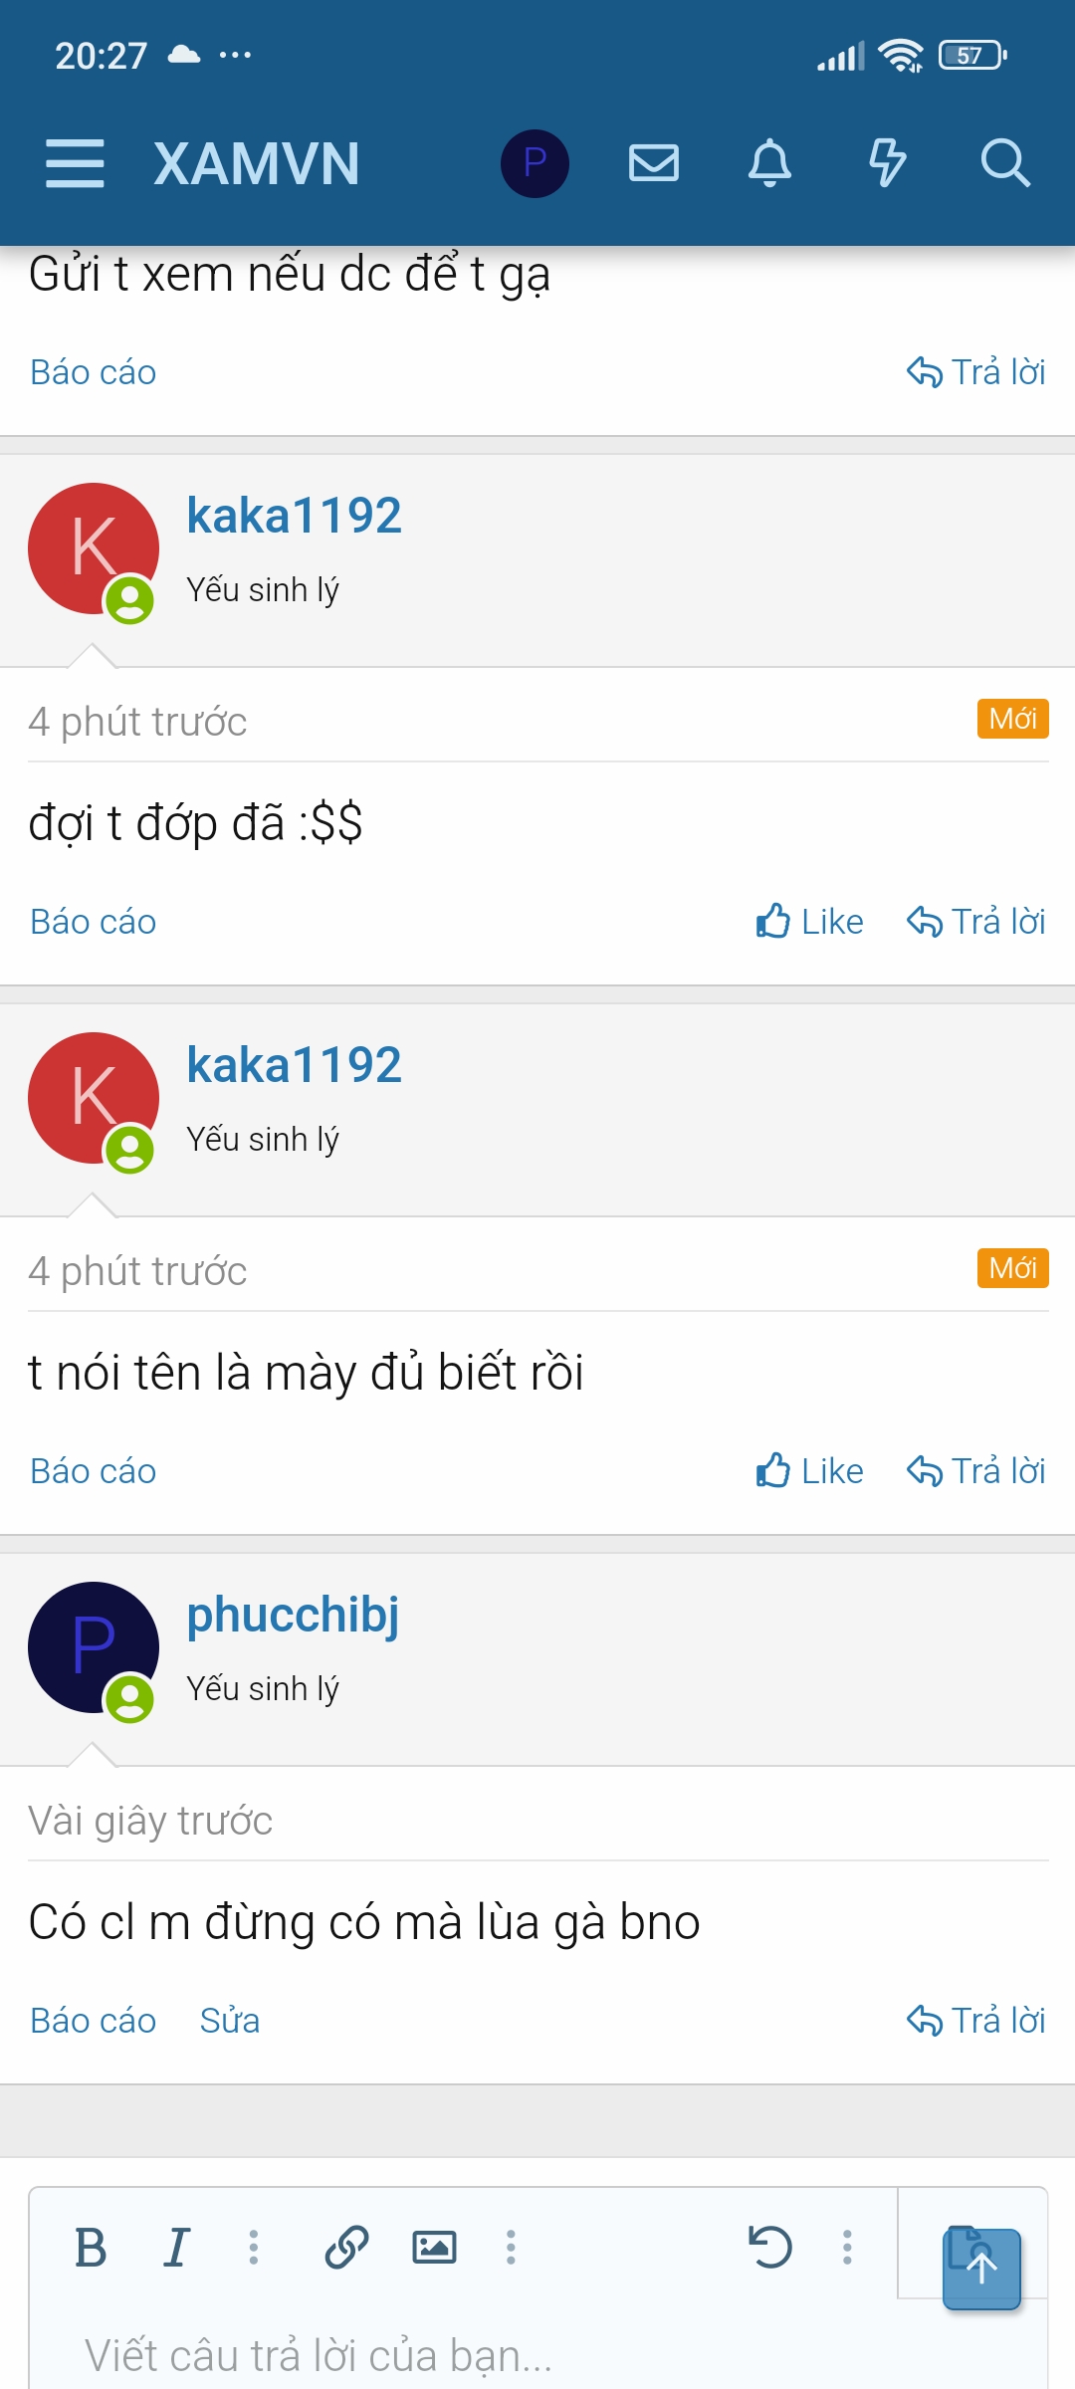
Task: Toggle italic formatting in the editor
Action: [176, 2247]
